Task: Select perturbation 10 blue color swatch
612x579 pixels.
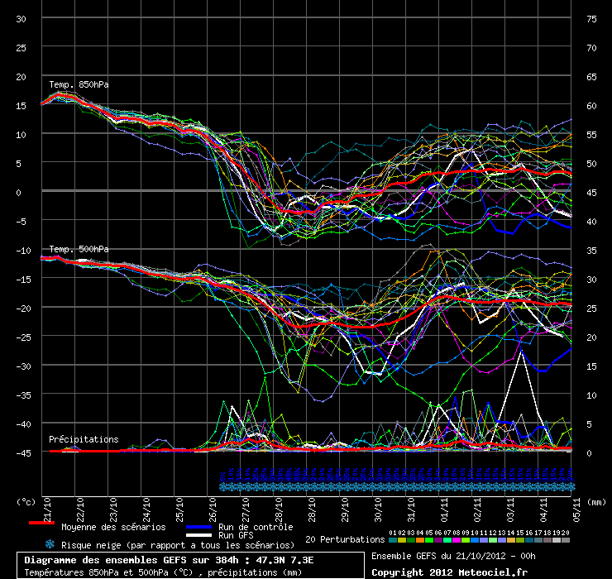Action: 475,539
